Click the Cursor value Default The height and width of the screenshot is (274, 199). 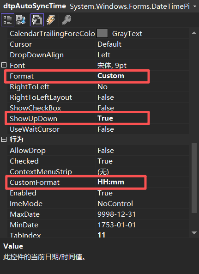click(x=109, y=44)
